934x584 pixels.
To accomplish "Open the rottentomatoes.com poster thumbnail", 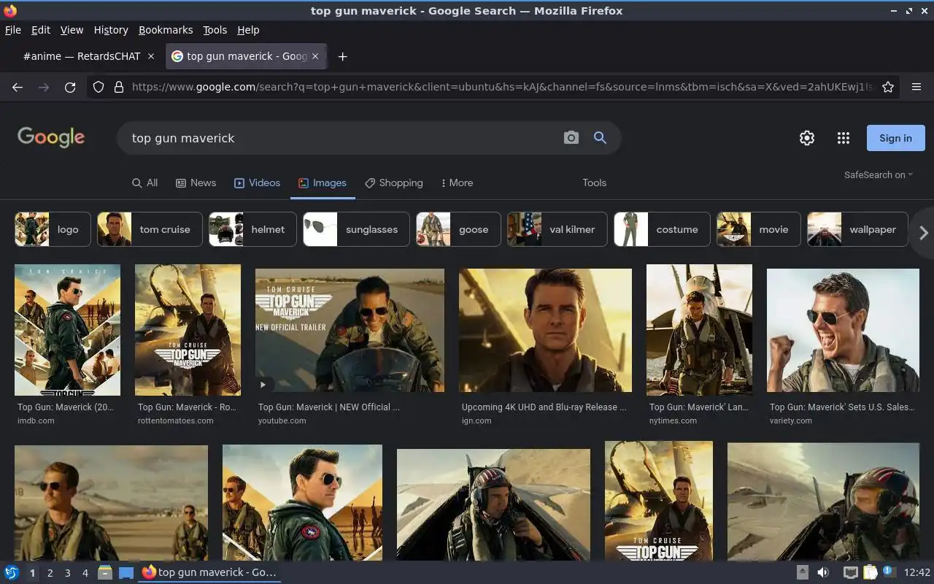I will tap(188, 330).
